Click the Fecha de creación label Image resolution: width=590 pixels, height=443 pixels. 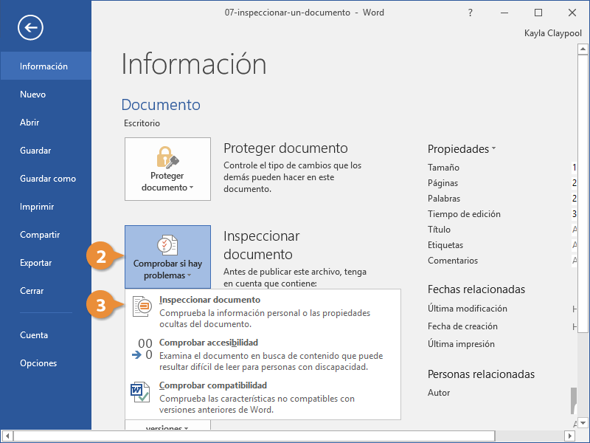pos(462,326)
